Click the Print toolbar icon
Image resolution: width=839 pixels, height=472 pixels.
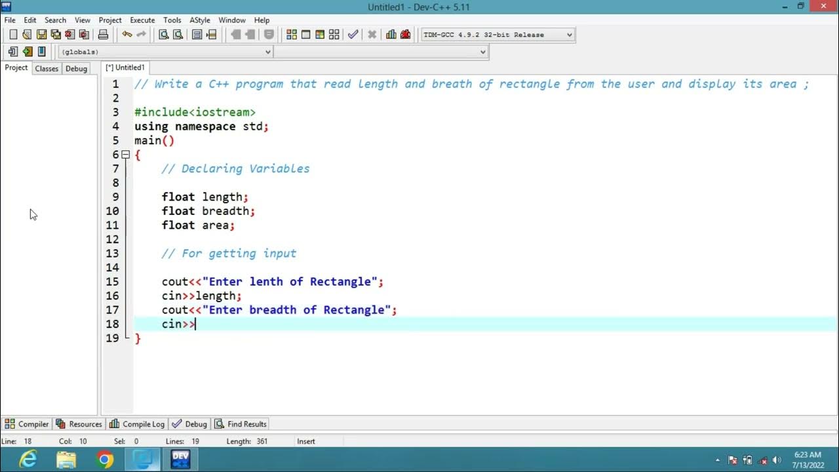pos(103,35)
